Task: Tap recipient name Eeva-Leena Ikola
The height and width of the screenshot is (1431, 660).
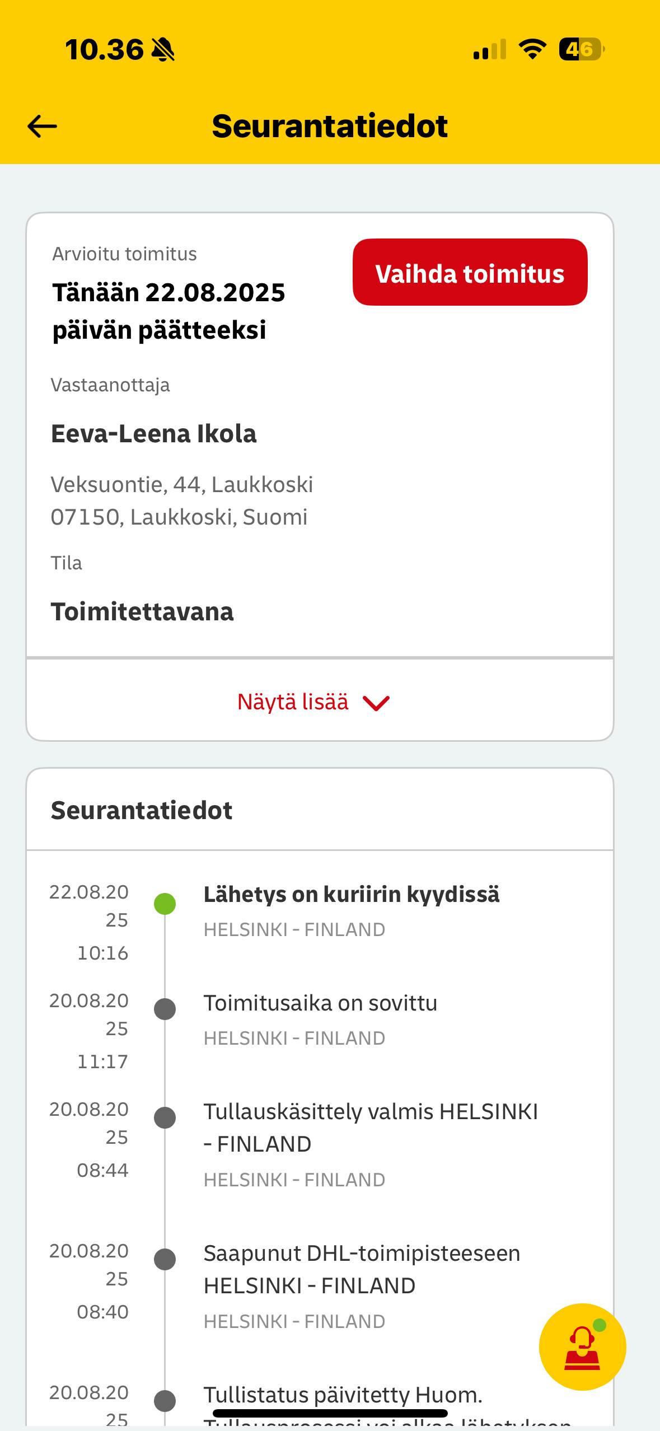Action: pos(154,434)
